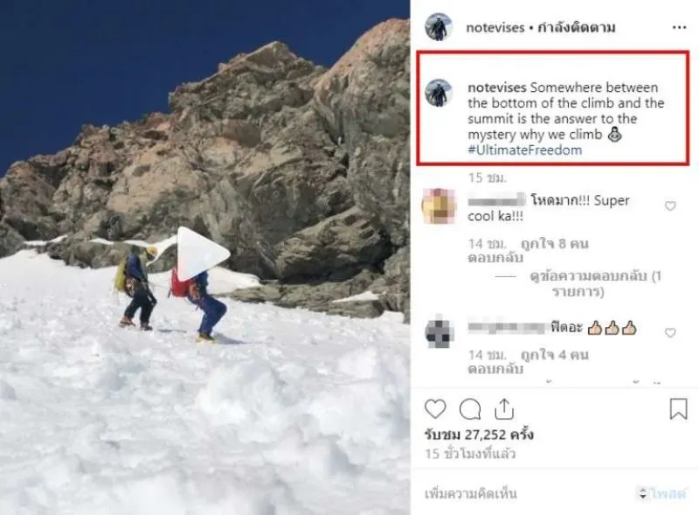Share the post via share icon

pyautogui.click(x=504, y=409)
